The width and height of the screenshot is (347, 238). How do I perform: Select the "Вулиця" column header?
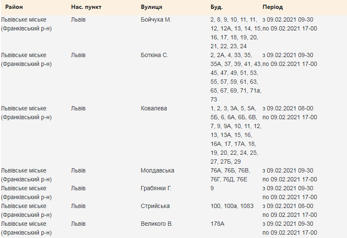151,7
